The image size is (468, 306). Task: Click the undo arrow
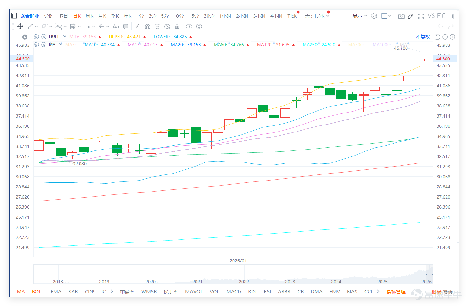point(441,27)
